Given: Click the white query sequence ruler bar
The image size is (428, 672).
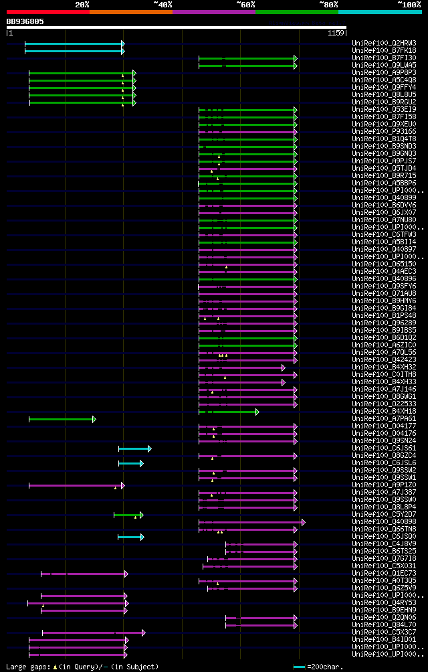Looking at the screenshot, I should point(177,27).
